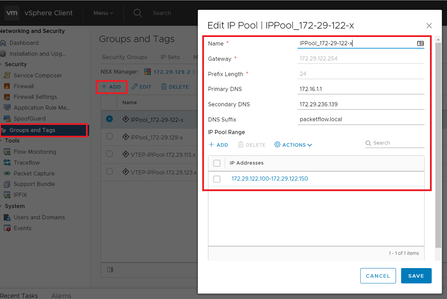This screenshot has height=299, width=447.
Task: Click the search magnifier icon in header
Action: click(138, 13)
